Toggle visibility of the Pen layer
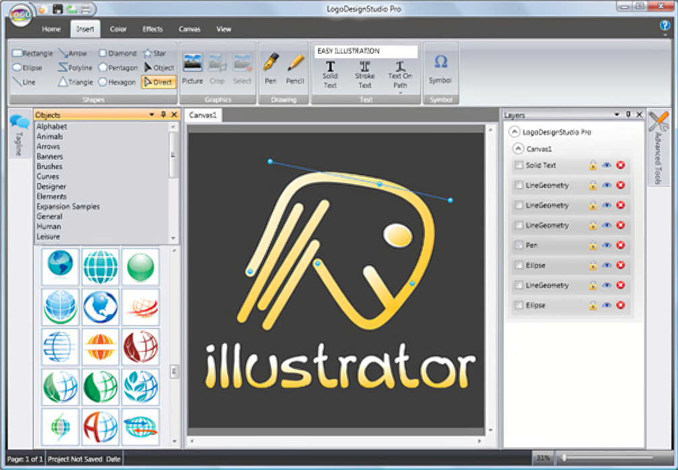This screenshot has height=470, width=678. (606, 245)
